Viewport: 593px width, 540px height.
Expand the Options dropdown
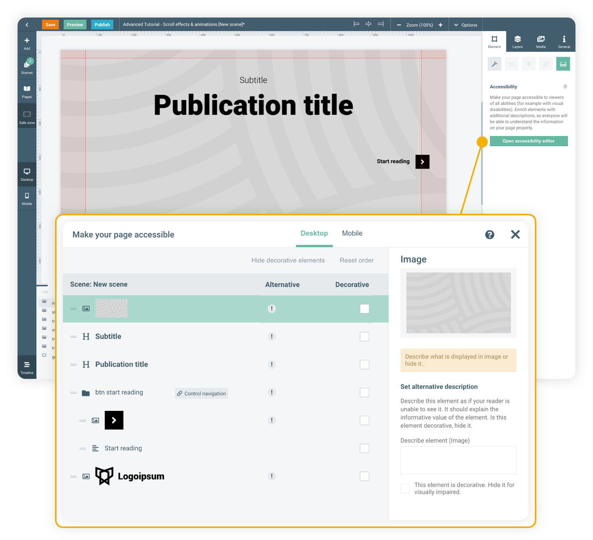465,25
